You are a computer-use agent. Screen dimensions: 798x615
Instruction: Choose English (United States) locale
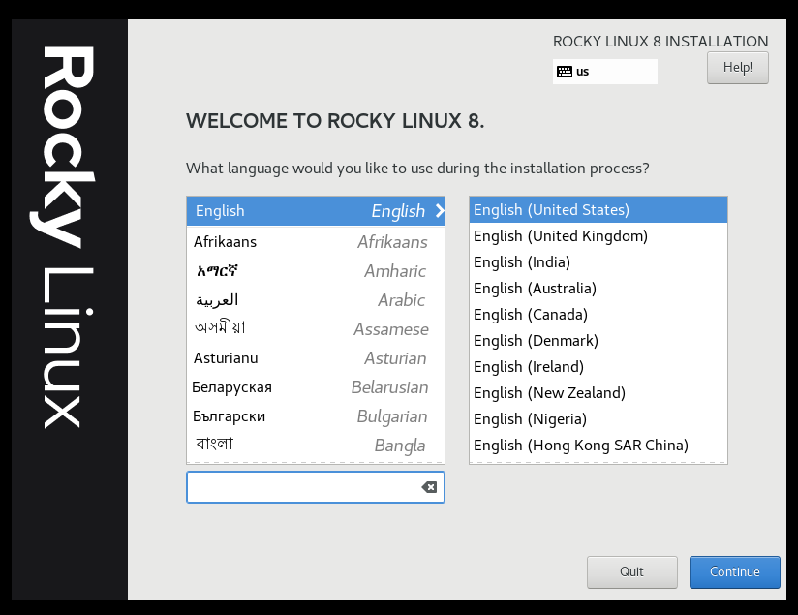pyautogui.click(x=598, y=210)
